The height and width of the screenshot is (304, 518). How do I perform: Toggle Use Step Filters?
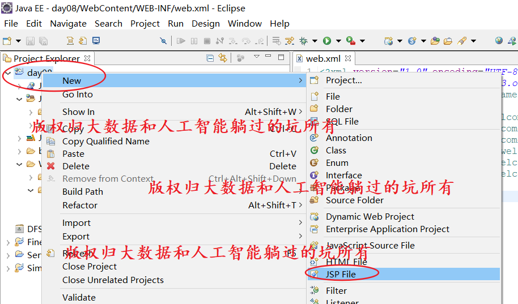pos(290,41)
